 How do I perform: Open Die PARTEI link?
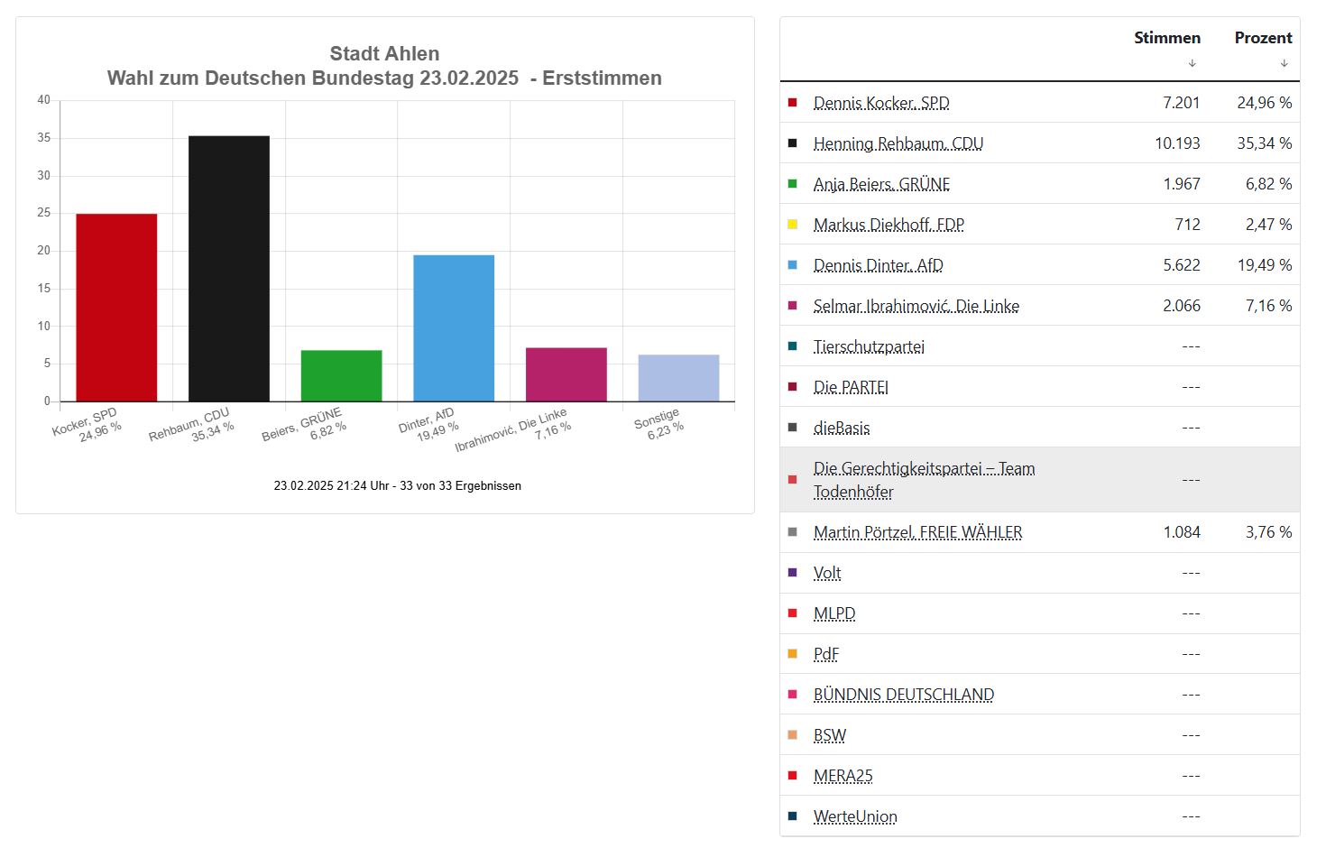coord(851,387)
